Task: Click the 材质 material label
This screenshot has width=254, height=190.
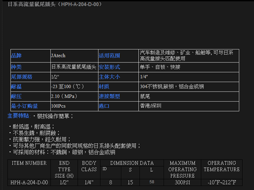Action: tap(104, 87)
